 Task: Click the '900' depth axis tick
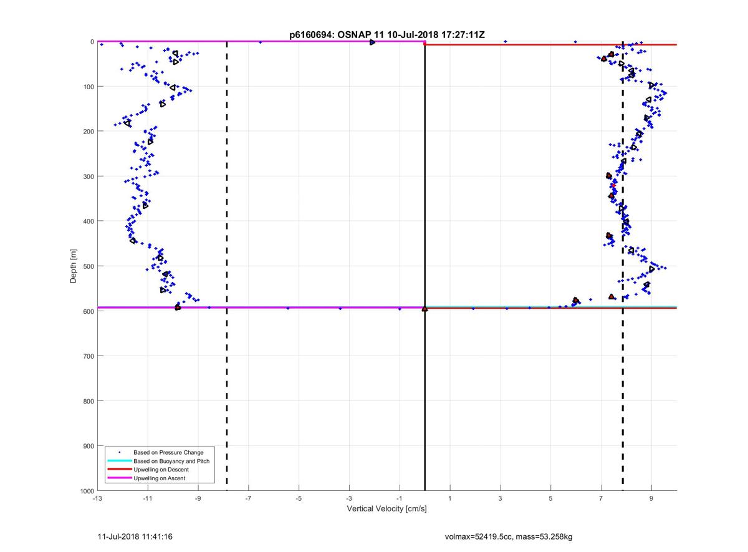click(x=89, y=446)
